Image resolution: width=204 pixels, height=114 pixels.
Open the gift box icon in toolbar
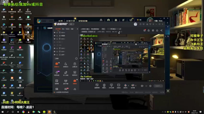144,30
